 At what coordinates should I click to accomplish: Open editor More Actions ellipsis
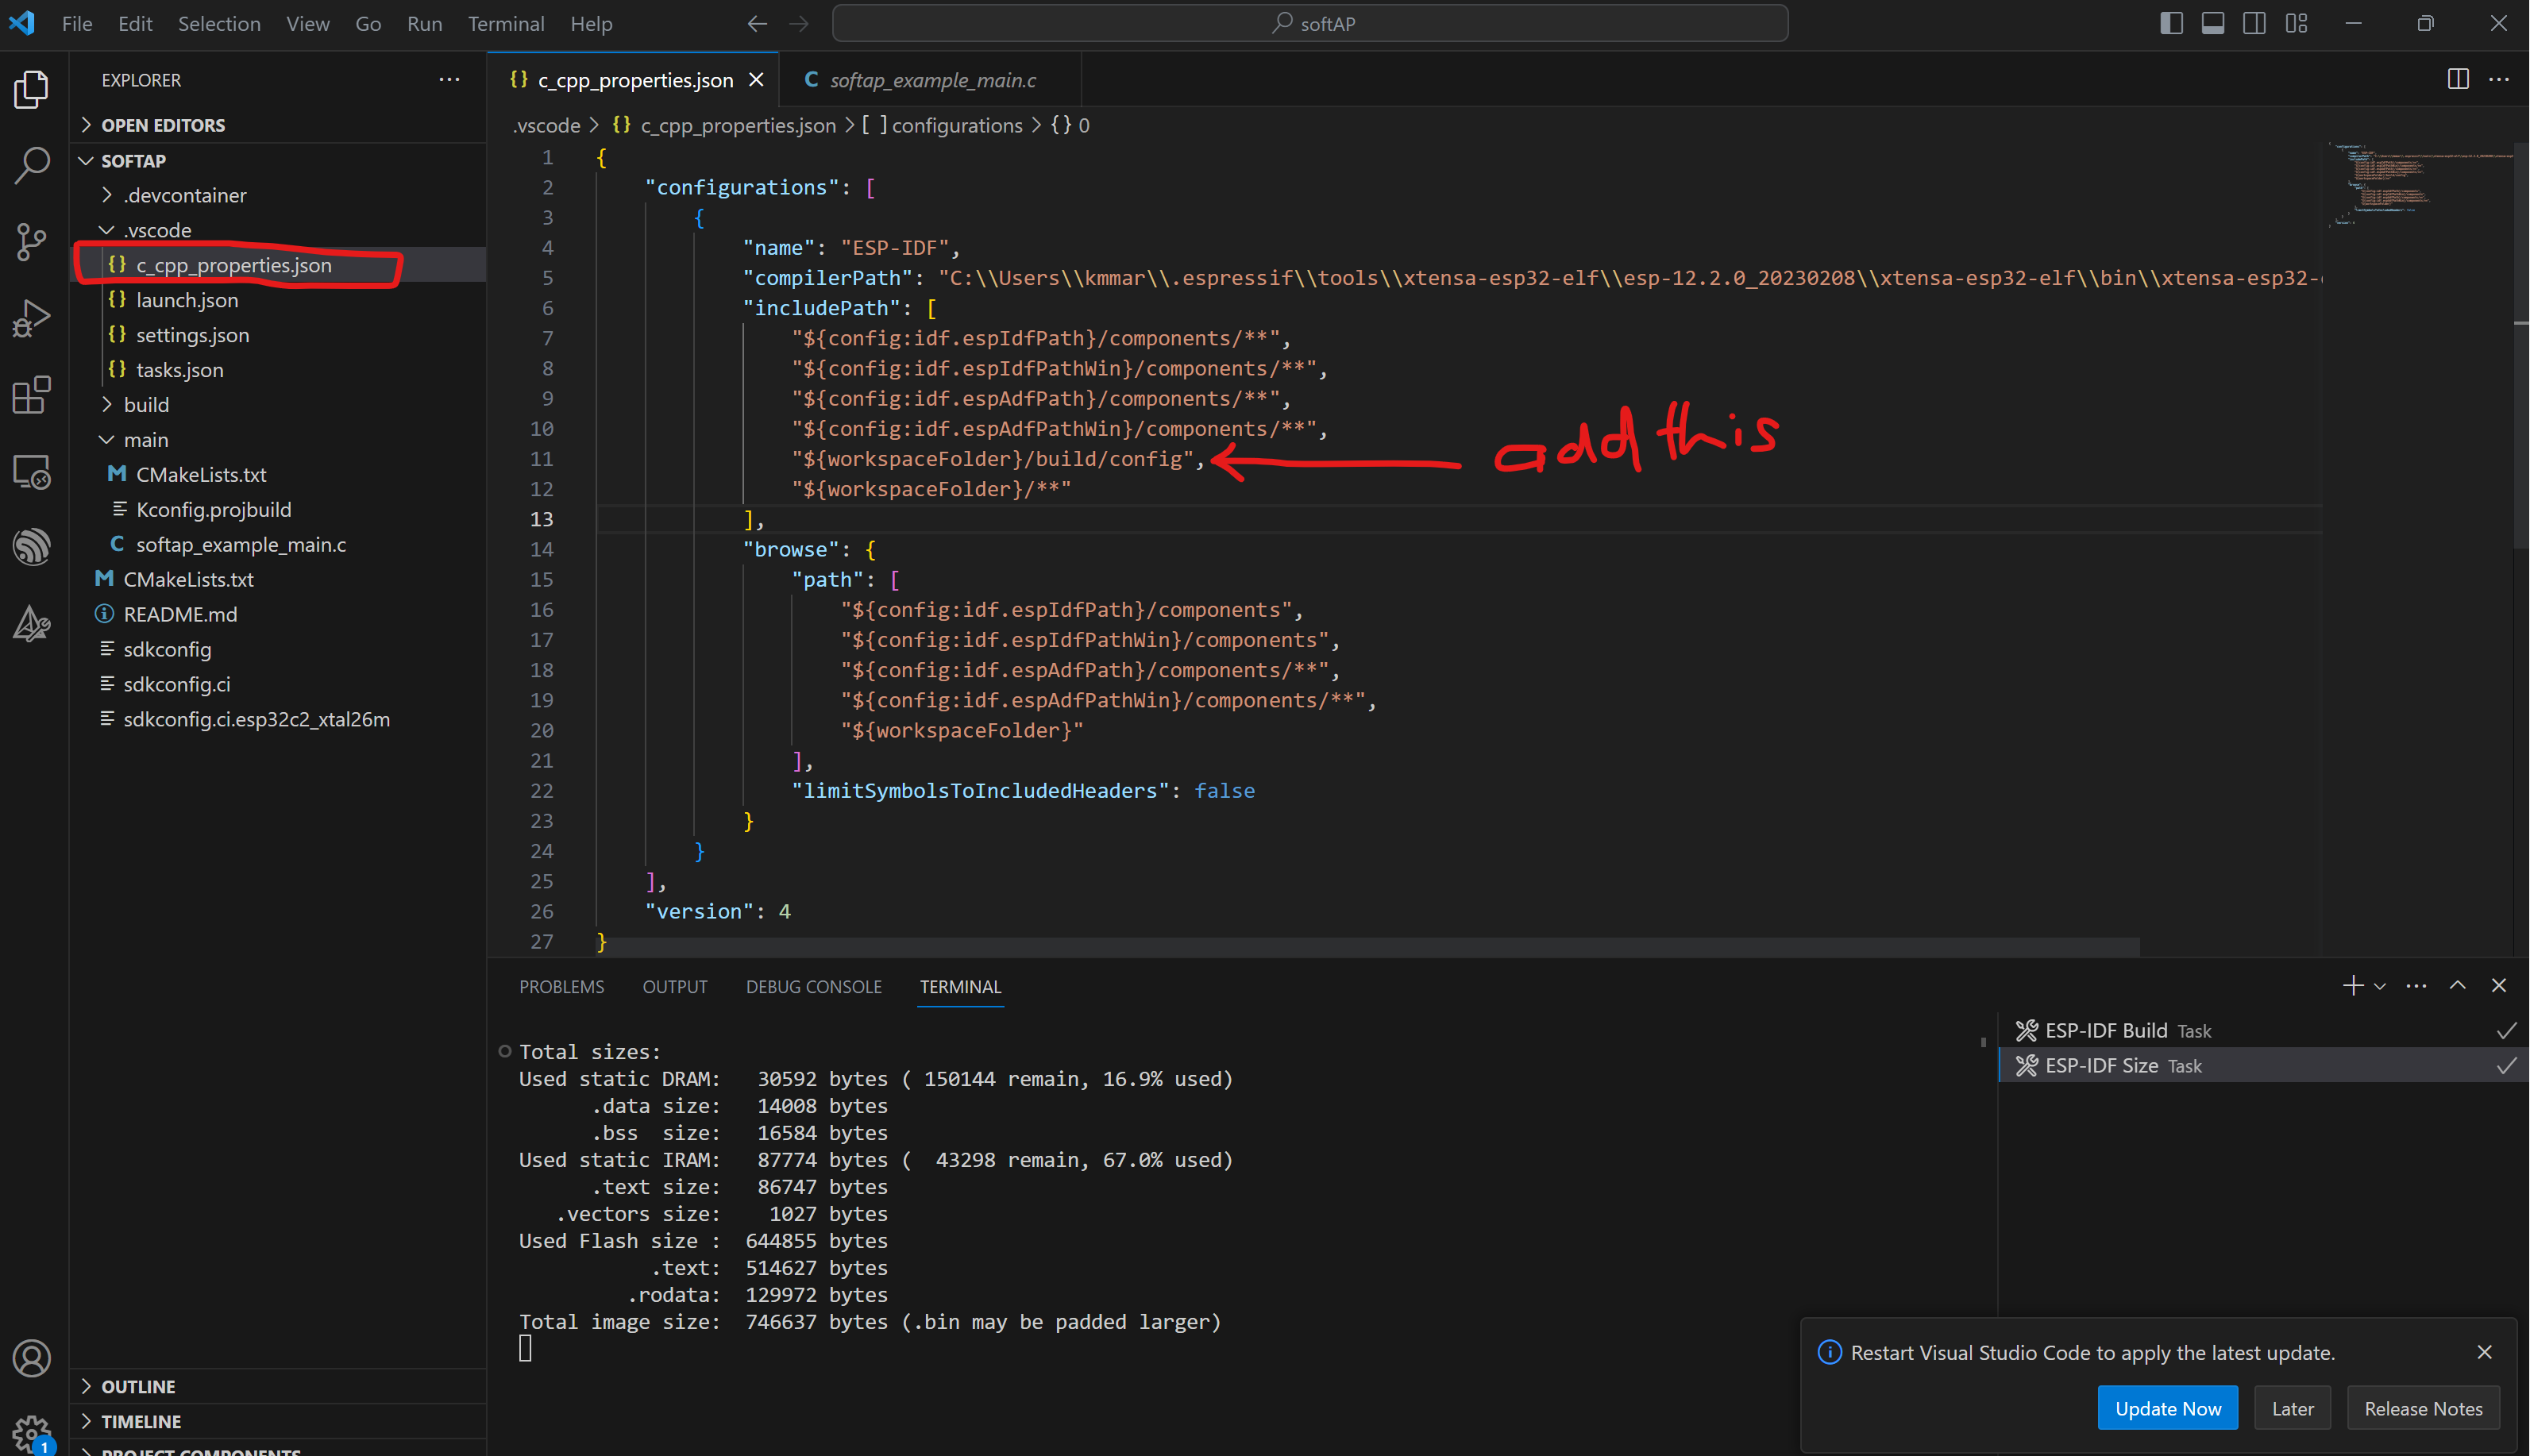click(2499, 79)
